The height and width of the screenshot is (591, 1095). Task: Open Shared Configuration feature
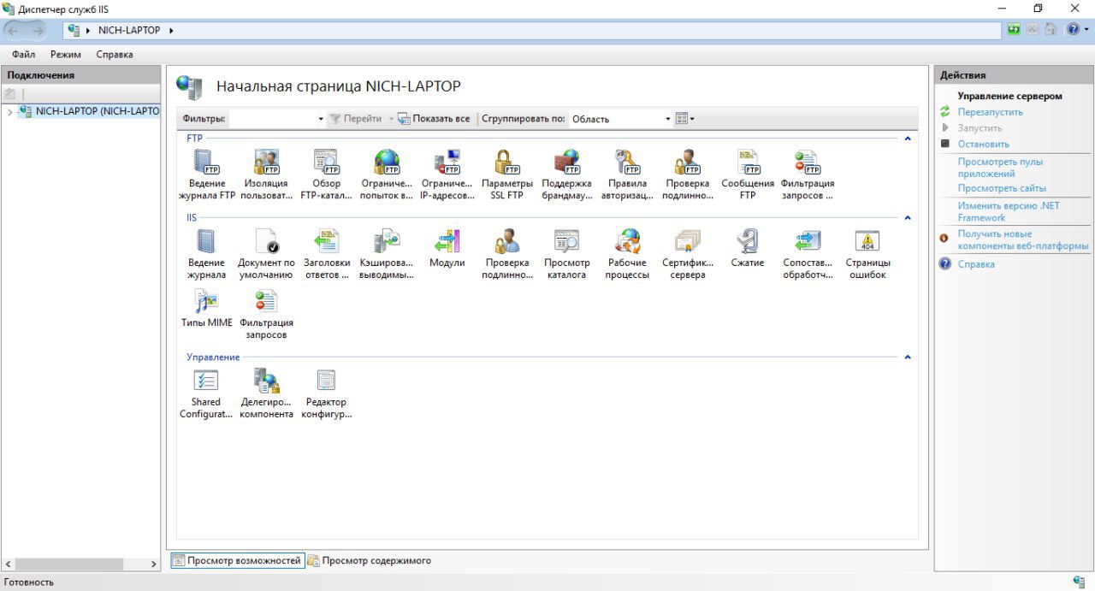(x=206, y=393)
